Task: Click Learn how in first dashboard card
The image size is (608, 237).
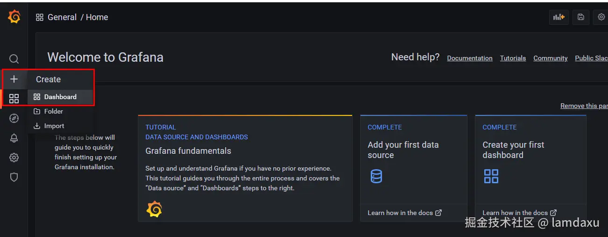Action: pyautogui.click(x=515, y=213)
